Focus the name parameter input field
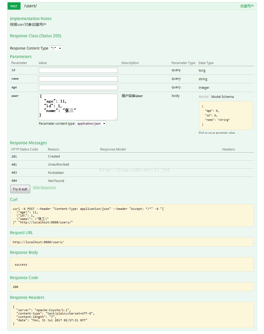 (x=78, y=79)
